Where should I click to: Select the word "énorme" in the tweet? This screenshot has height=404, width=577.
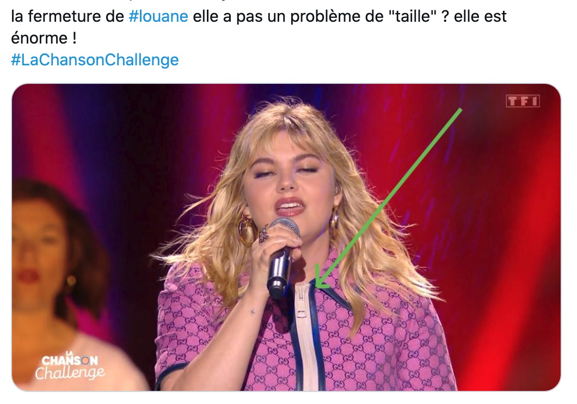pos(39,38)
